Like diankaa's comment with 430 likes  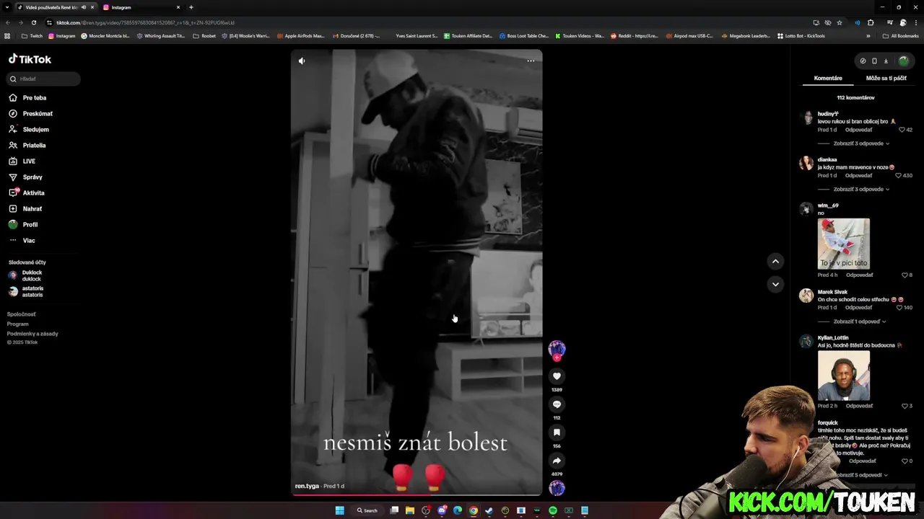coord(903,175)
